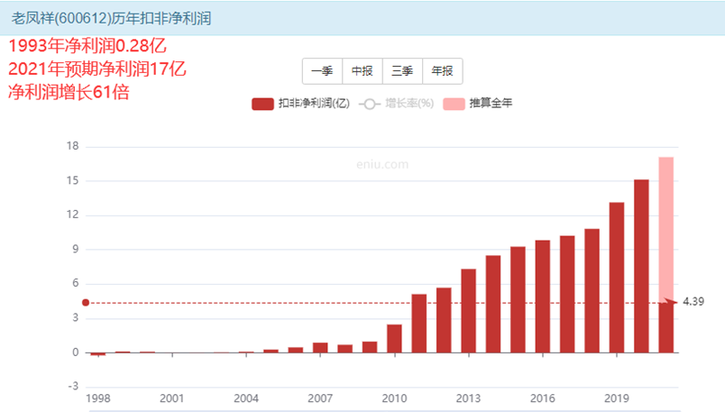This screenshot has width=725, height=412.
Task: Toggle the 推算全年 legend series
Action: point(478,104)
